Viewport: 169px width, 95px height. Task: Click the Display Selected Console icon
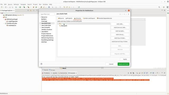(153, 73)
